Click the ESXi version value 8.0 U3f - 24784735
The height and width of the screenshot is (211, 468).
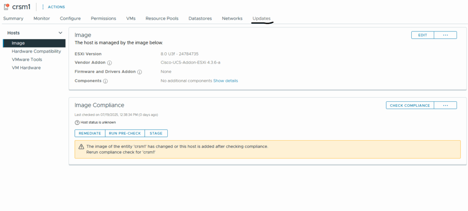point(179,54)
